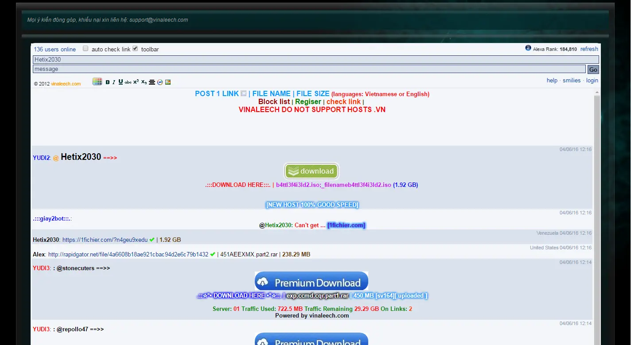
Task: Click green checkmark next to rapidgator link
Action: (x=213, y=254)
